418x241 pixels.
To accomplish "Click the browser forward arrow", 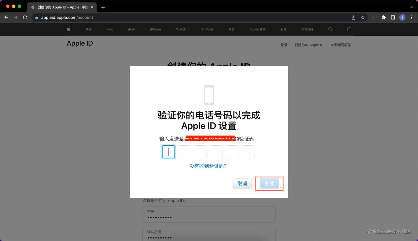I will click(x=16, y=17).
